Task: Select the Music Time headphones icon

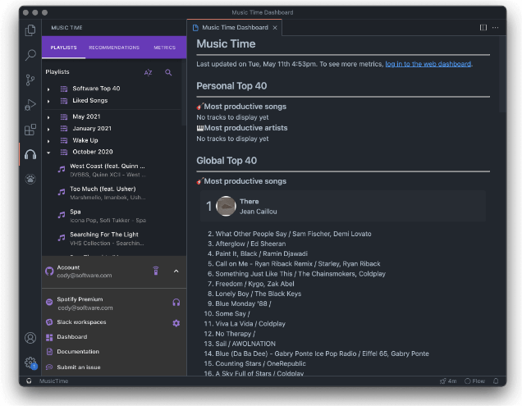Action: pos(30,154)
